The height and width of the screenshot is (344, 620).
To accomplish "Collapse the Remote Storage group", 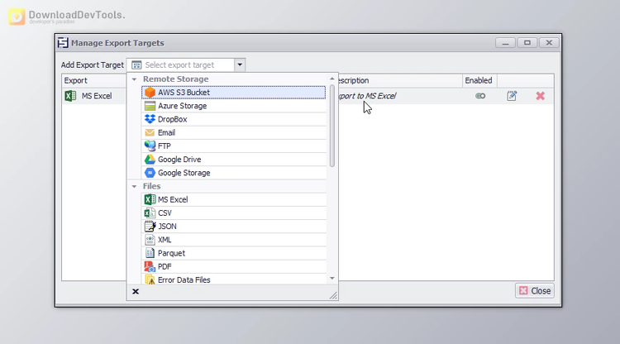I will pyautogui.click(x=135, y=79).
